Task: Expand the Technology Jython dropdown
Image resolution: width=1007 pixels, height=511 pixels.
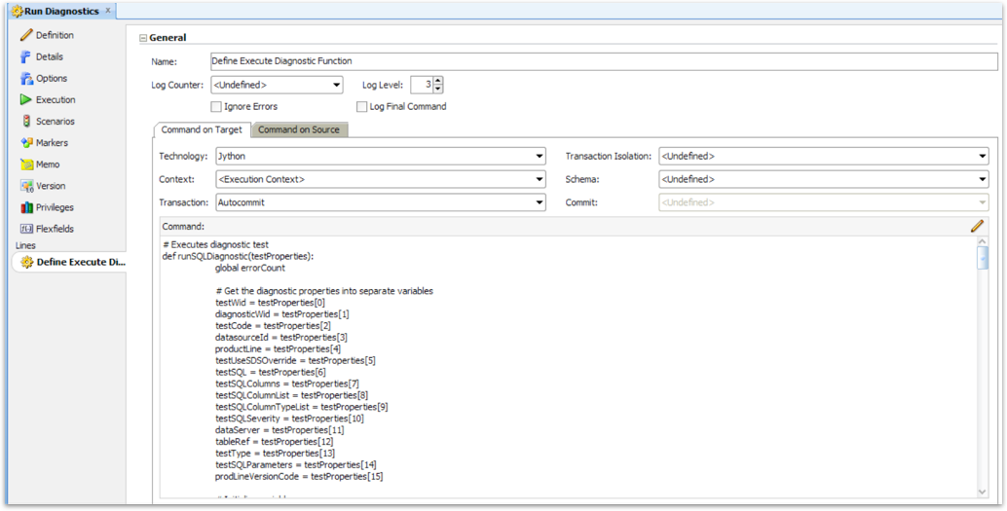Action: click(x=381, y=156)
